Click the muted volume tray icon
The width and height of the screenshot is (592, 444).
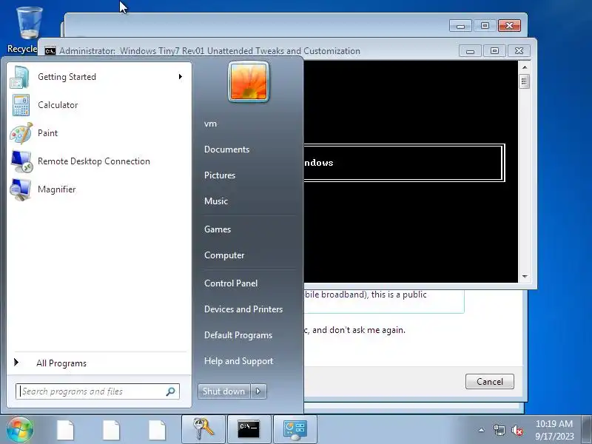pos(517,430)
